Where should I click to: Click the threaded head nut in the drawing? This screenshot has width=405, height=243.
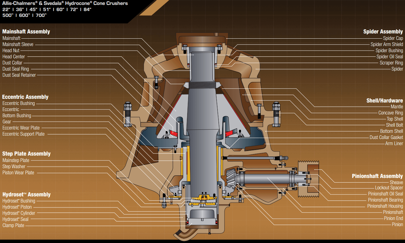click(202, 84)
